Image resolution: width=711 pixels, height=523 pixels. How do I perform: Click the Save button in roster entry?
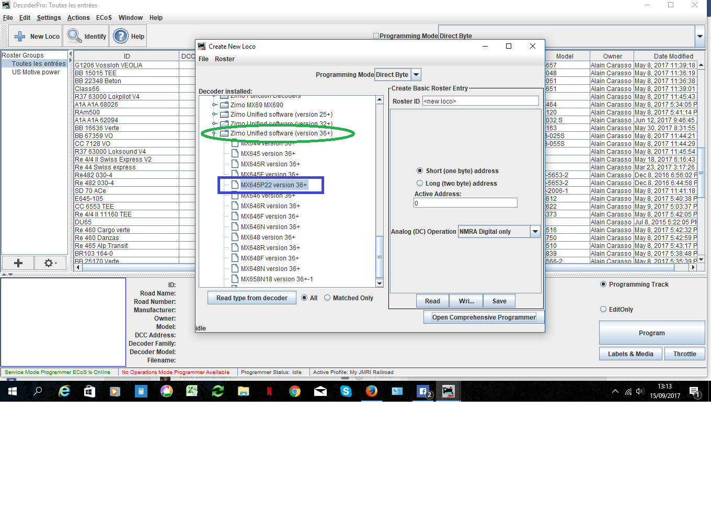[499, 301]
